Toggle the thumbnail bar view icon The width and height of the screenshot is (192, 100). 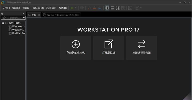pos(112,8)
